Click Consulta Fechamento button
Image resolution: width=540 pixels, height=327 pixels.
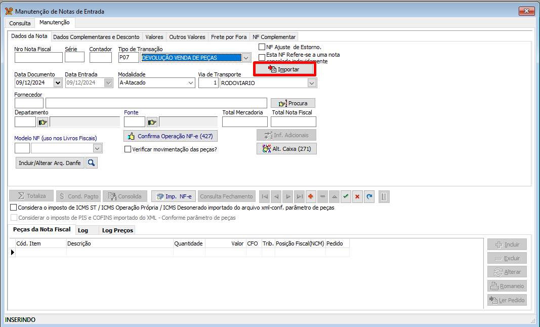[x=227, y=196]
